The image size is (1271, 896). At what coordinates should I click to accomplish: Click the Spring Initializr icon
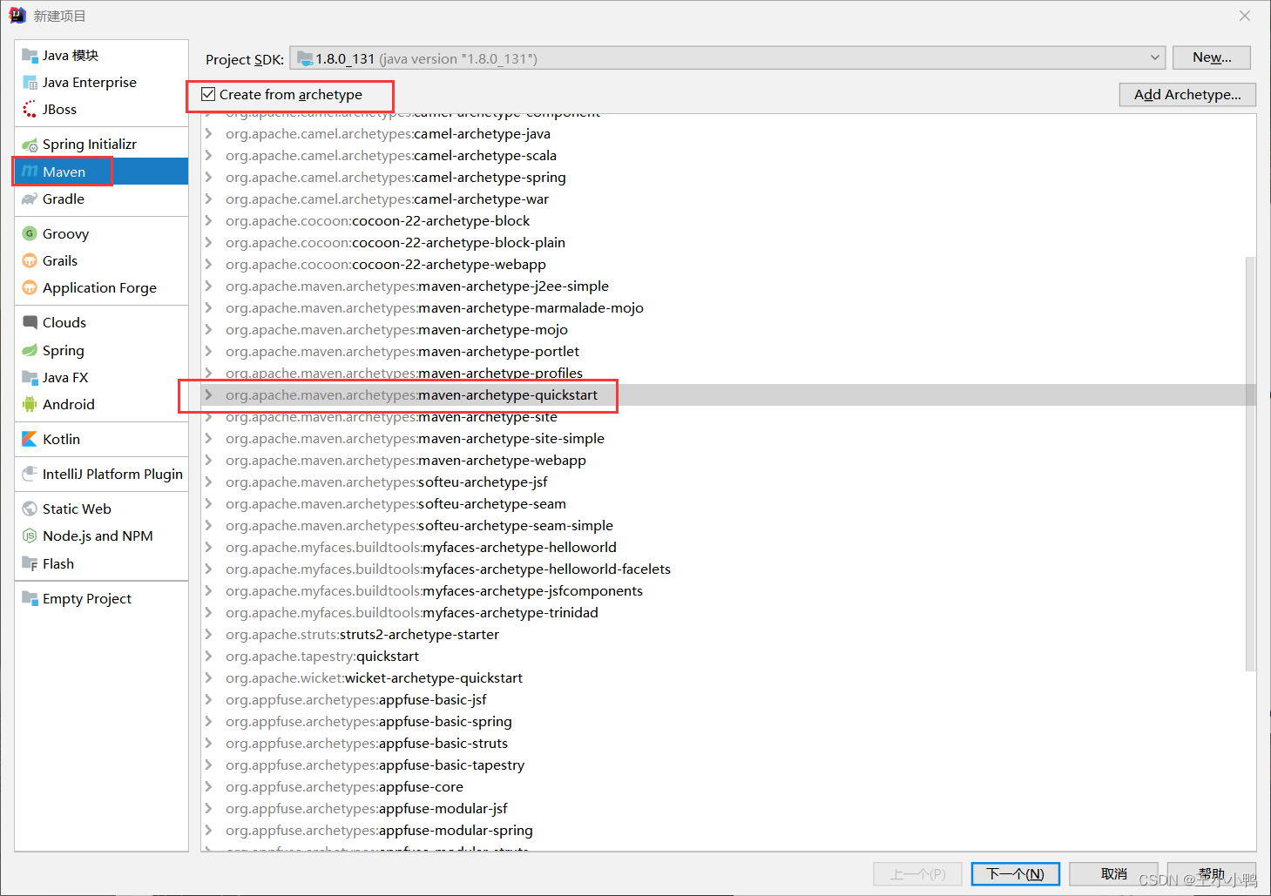30,144
